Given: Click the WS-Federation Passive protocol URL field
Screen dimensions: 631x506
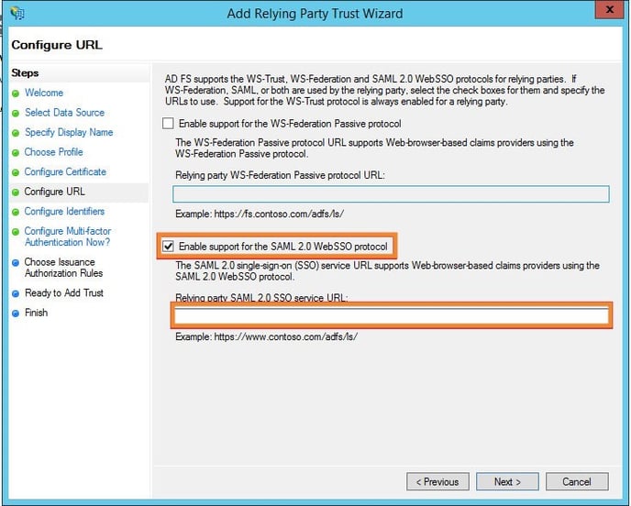Looking at the screenshot, I should (x=391, y=193).
